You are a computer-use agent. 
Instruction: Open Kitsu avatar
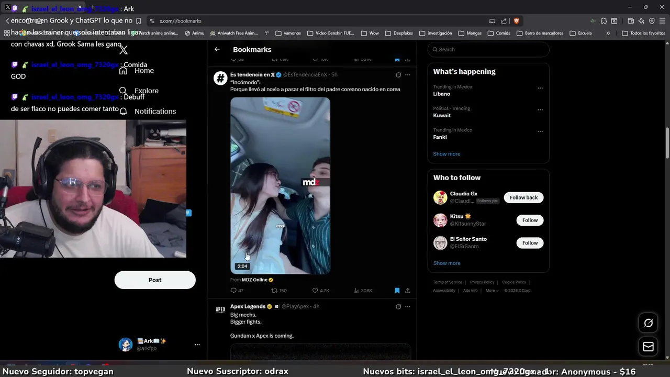click(440, 220)
